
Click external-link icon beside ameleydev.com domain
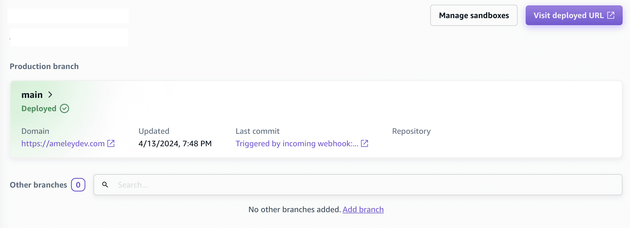(x=111, y=143)
